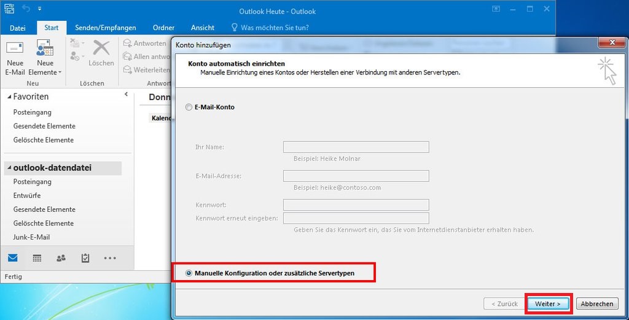This screenshot has width=629, height=320.
Task: Click the Weiter button
Action: click(549, 303)
